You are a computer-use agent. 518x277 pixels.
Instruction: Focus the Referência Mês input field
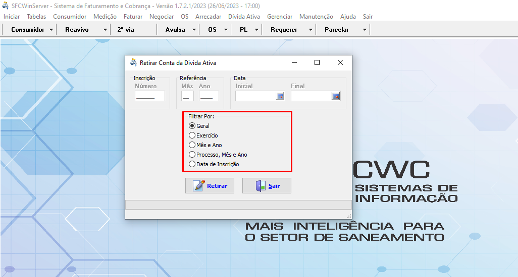pyautogui.click(x=188, y=96)
